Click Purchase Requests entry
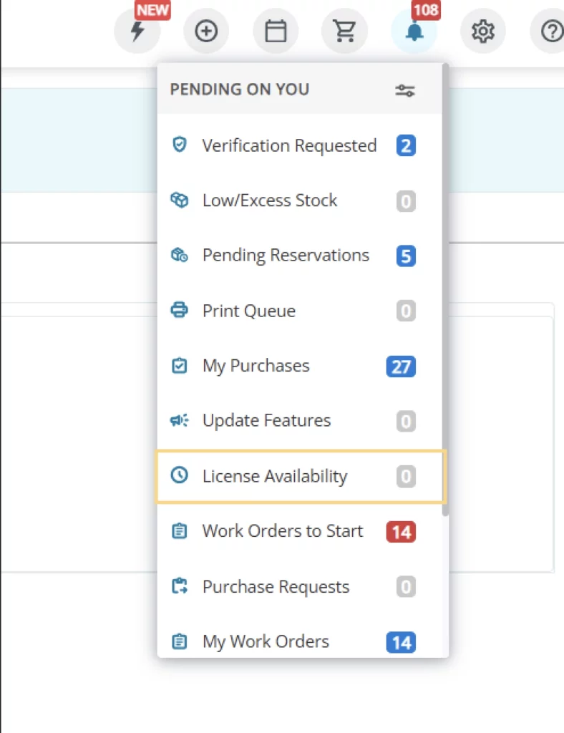 pyautogui.click(x=276, y=587)
